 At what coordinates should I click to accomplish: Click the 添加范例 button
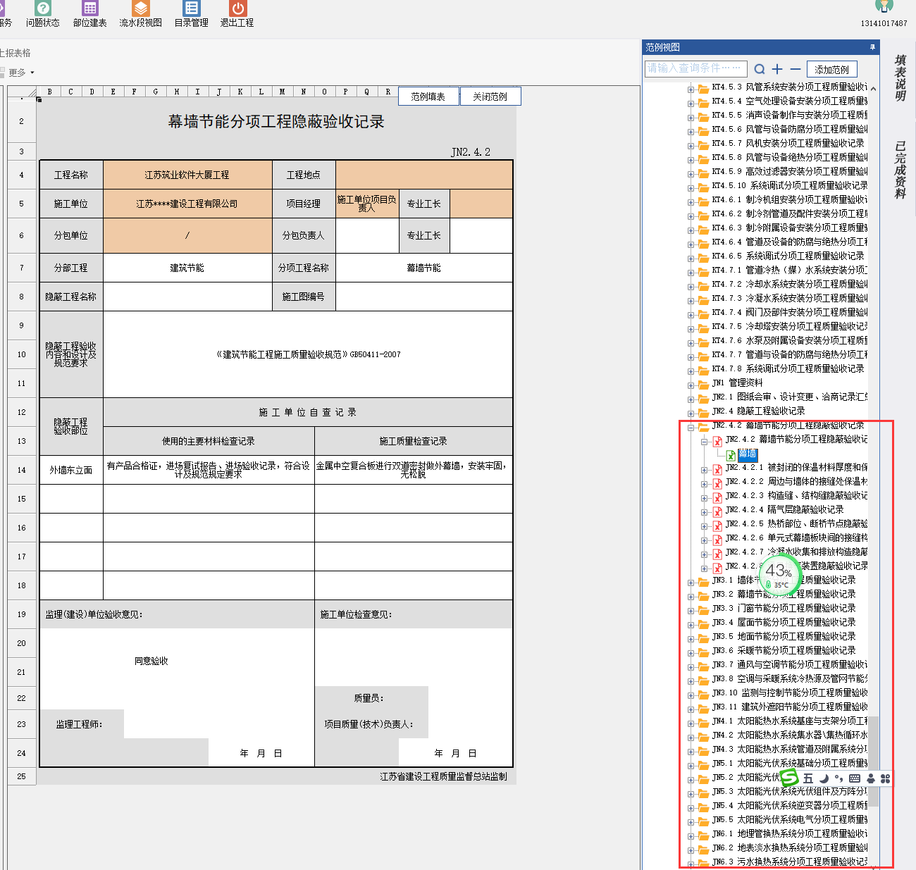pyautogui.click(x=832, y=70)
